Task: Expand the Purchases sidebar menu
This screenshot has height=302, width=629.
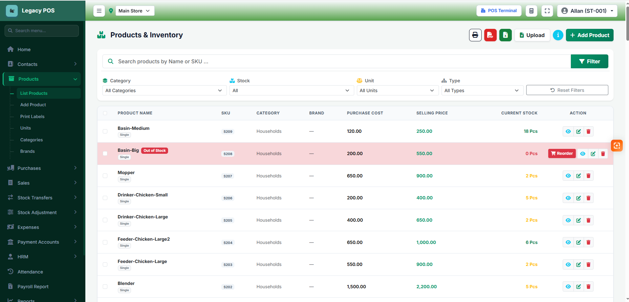Action: pyautogui.click(x=42, y=168)
